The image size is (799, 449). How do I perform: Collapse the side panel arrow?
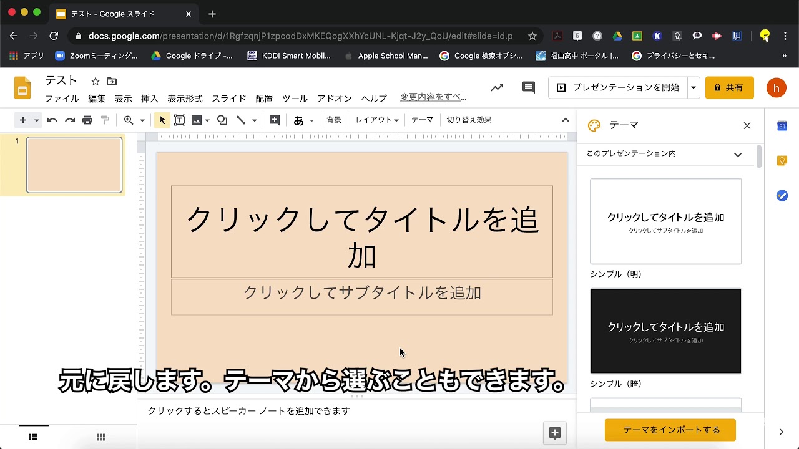[x=782, y=432]
